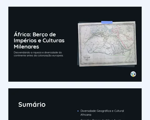The image size is (150, 120).
Task: Click the gray shadow card behind the map
Action: (135, 66)
